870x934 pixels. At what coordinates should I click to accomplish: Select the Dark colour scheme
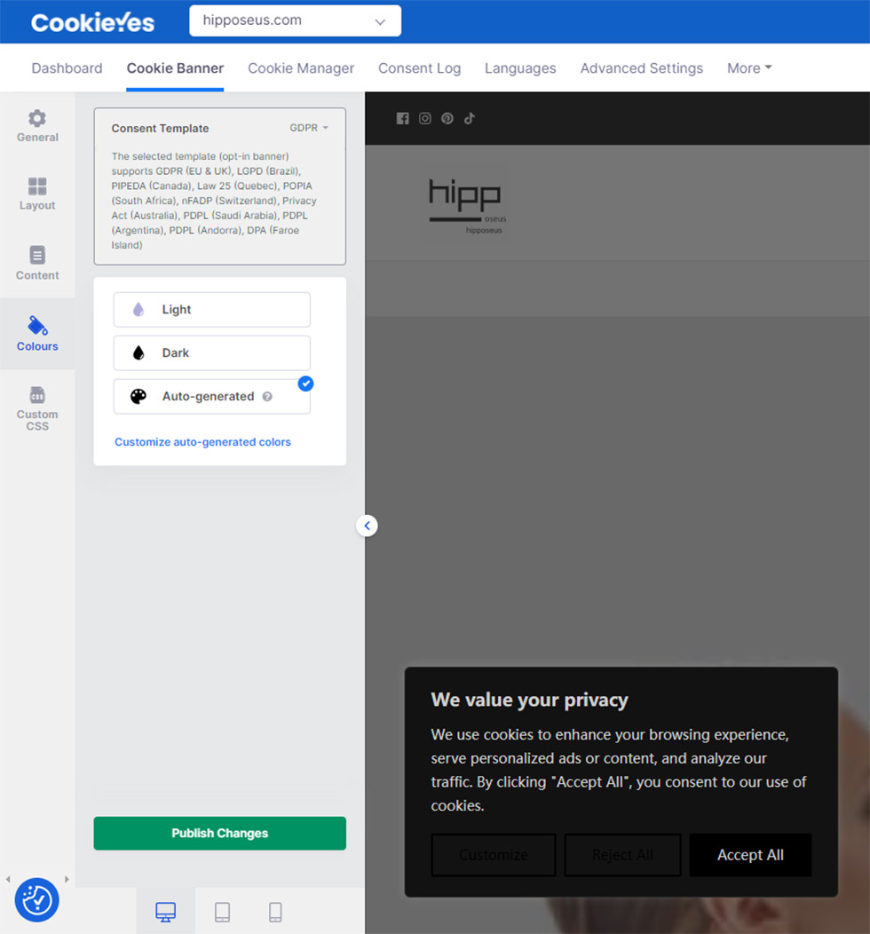click(x=211, y=353)
